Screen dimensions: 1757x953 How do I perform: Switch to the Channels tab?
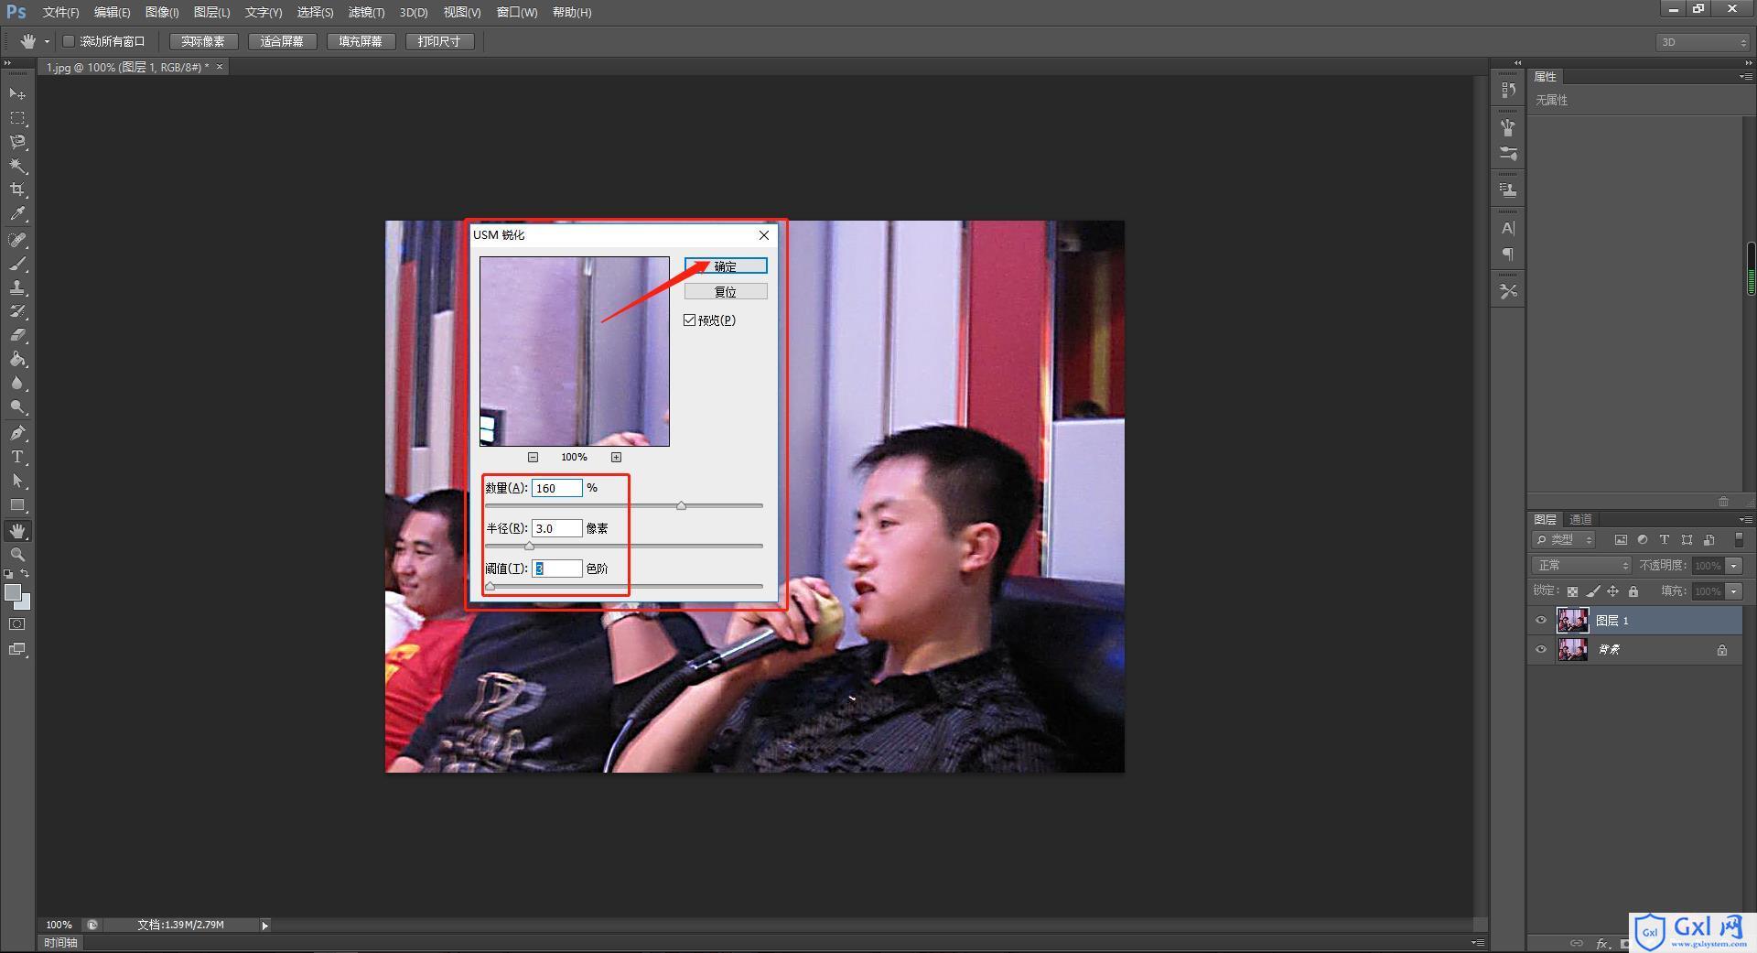click(1580, 519)
